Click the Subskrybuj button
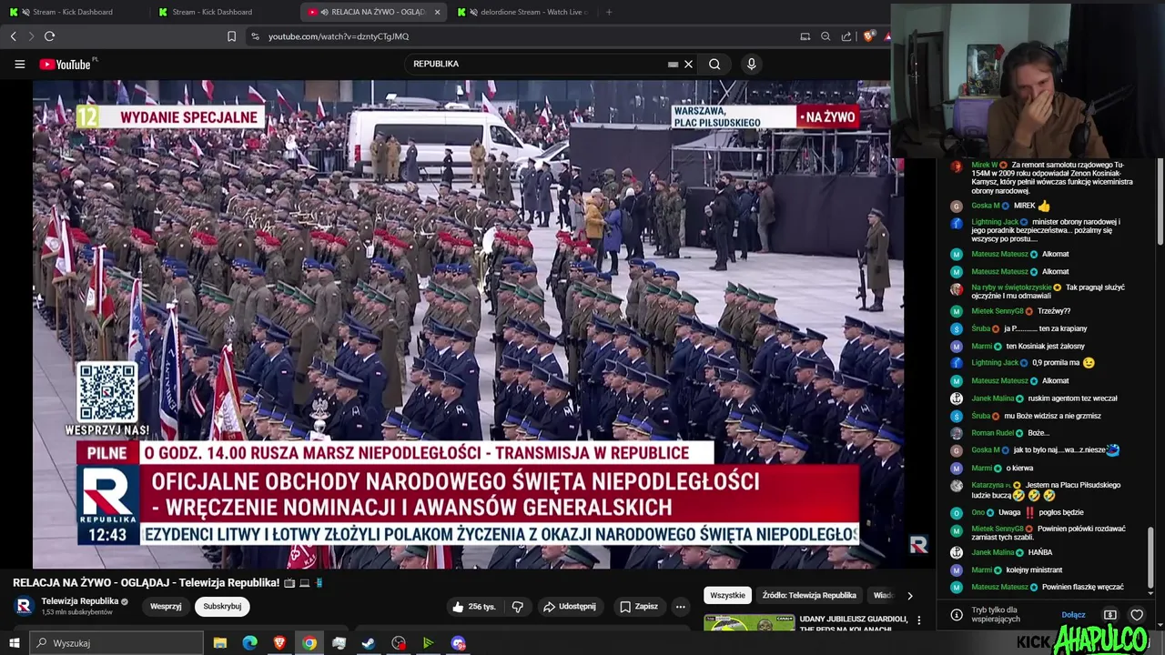 point(222,607)
